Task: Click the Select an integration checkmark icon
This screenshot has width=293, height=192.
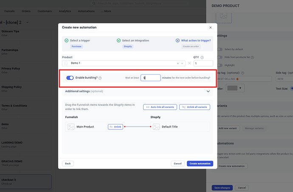Action: point(118,40)
